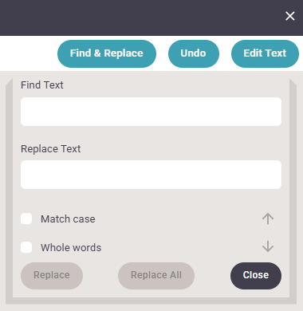Click the Replace Text field label
Viewport: 303px width, 311px height.
(51, 149)
